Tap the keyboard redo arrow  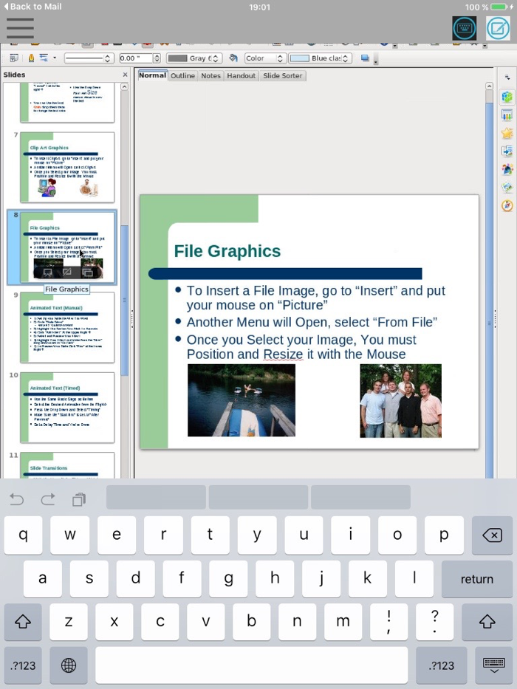(x=48, y=499)
